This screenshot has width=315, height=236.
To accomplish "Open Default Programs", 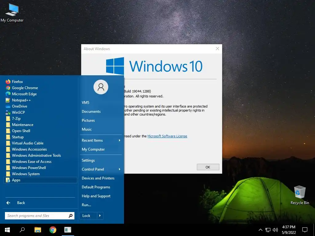I will tap(101, 187).
